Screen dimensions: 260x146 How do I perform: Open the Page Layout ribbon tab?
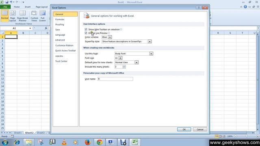pos(41,7)
